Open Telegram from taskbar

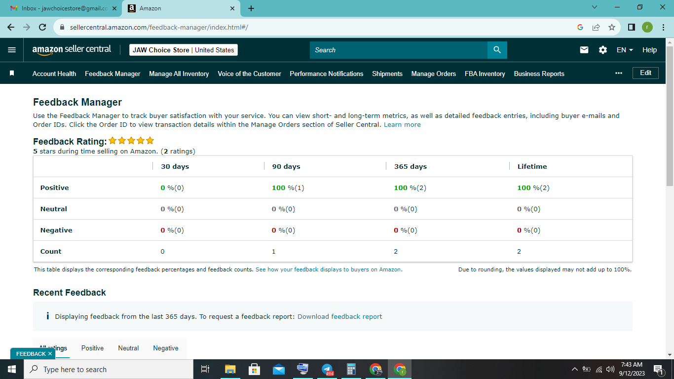pos(327,369)
